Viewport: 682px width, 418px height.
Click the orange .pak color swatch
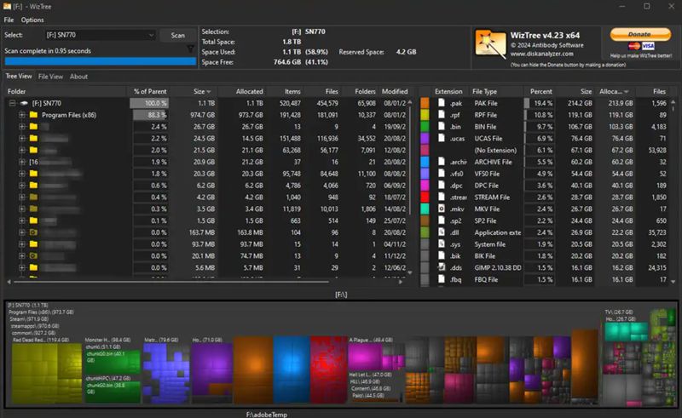425,103
